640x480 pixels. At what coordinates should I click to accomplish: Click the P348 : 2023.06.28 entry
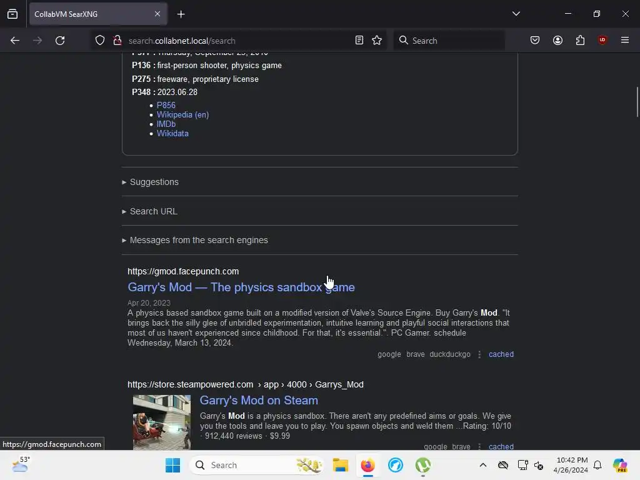(x=164, y=92)
